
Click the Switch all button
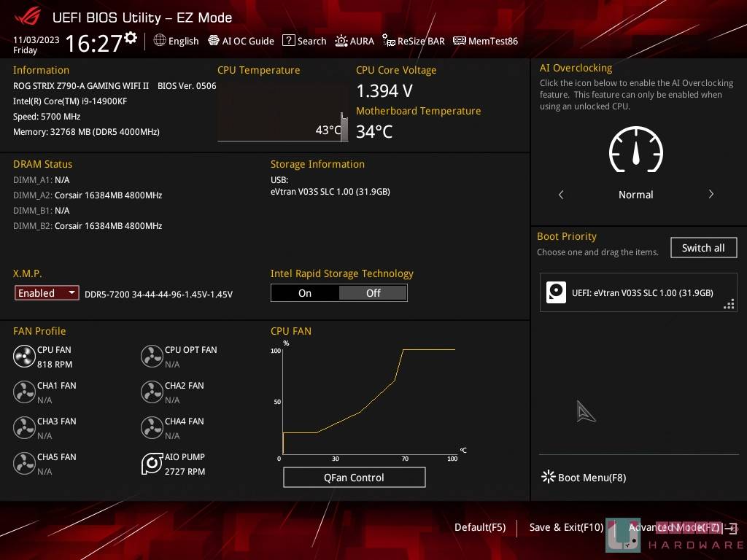click(703, 248)
